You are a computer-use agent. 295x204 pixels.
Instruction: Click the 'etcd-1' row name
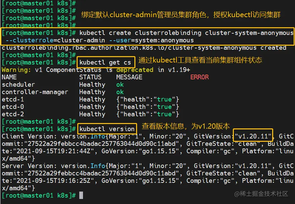click(x=13, y=99)
